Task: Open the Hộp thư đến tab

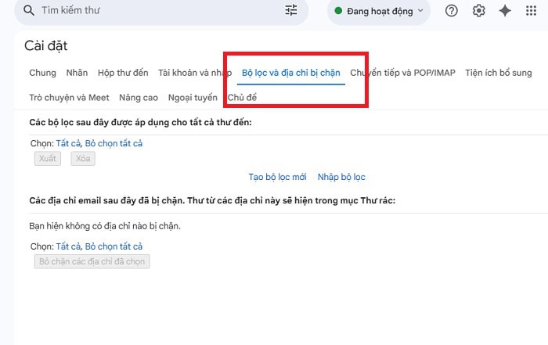Action: point(123,73)
